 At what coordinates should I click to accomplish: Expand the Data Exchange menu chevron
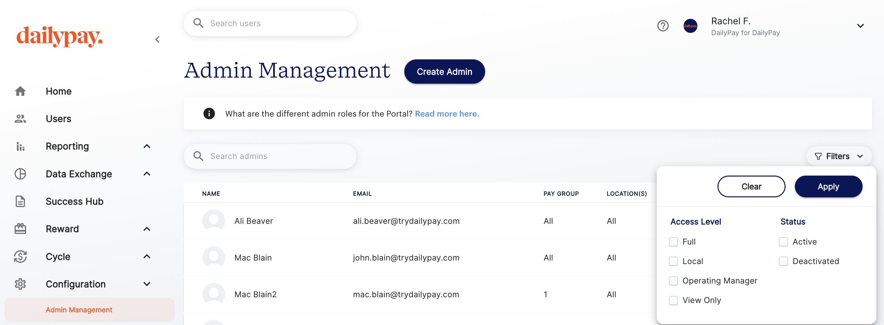point(147,174)
